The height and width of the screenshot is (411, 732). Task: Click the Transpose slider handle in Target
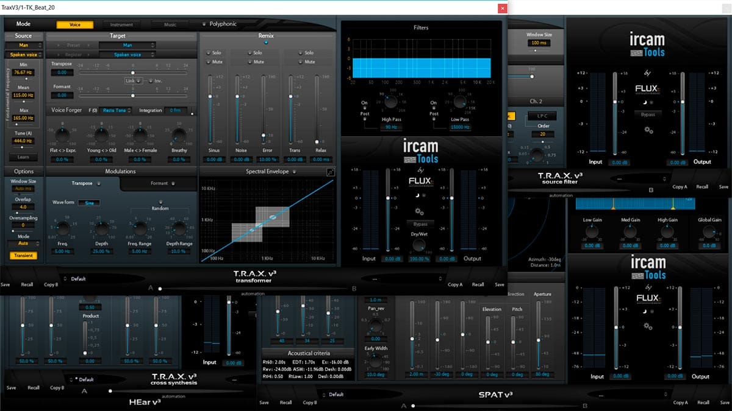pyautogui.click(x=132, y=72)
